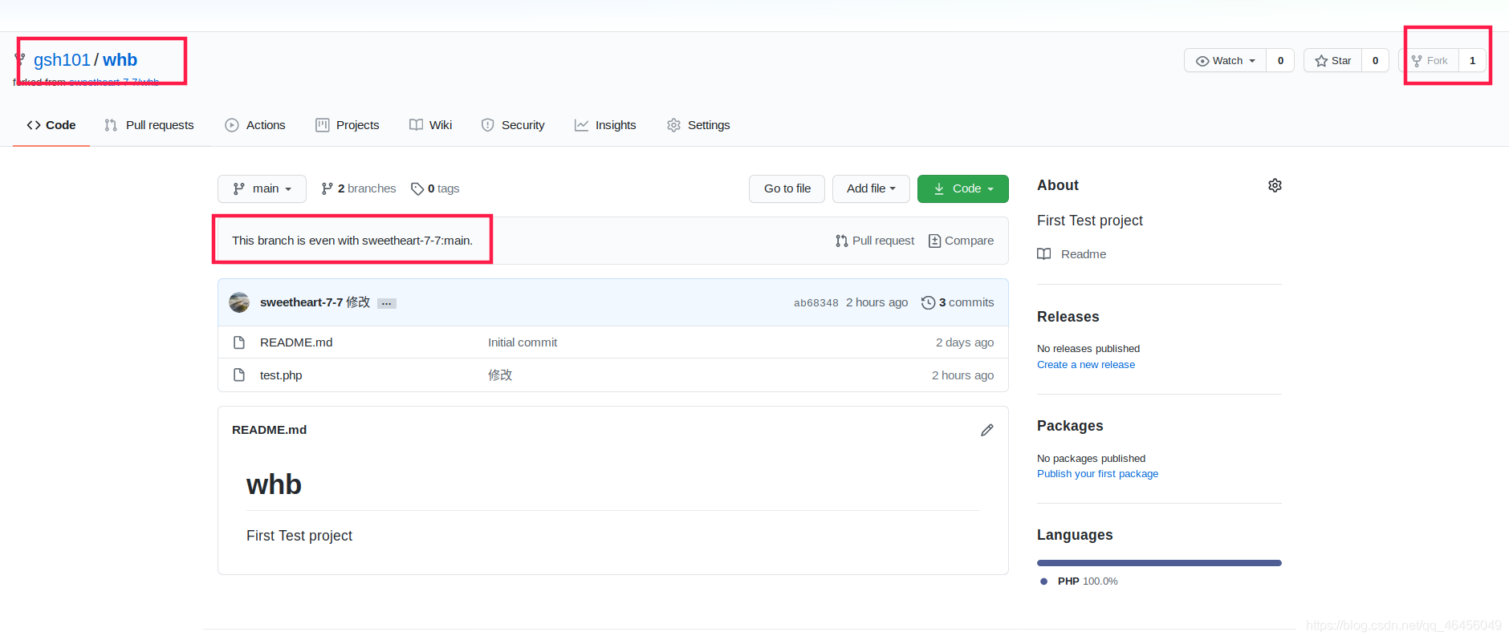Open the Watch notifications dropdown
The image size is (1509, 640).
1225,61
